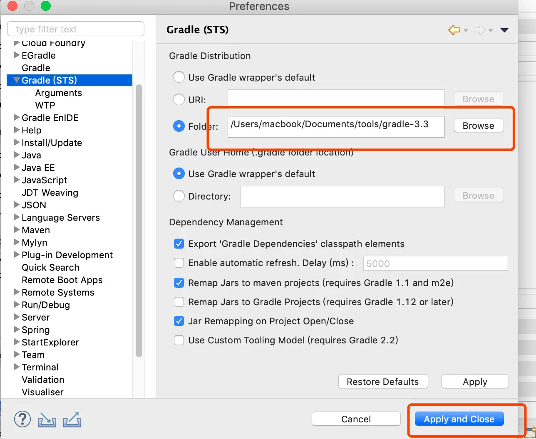Click the yellow back navigation arrow

(x=454, y=30)
